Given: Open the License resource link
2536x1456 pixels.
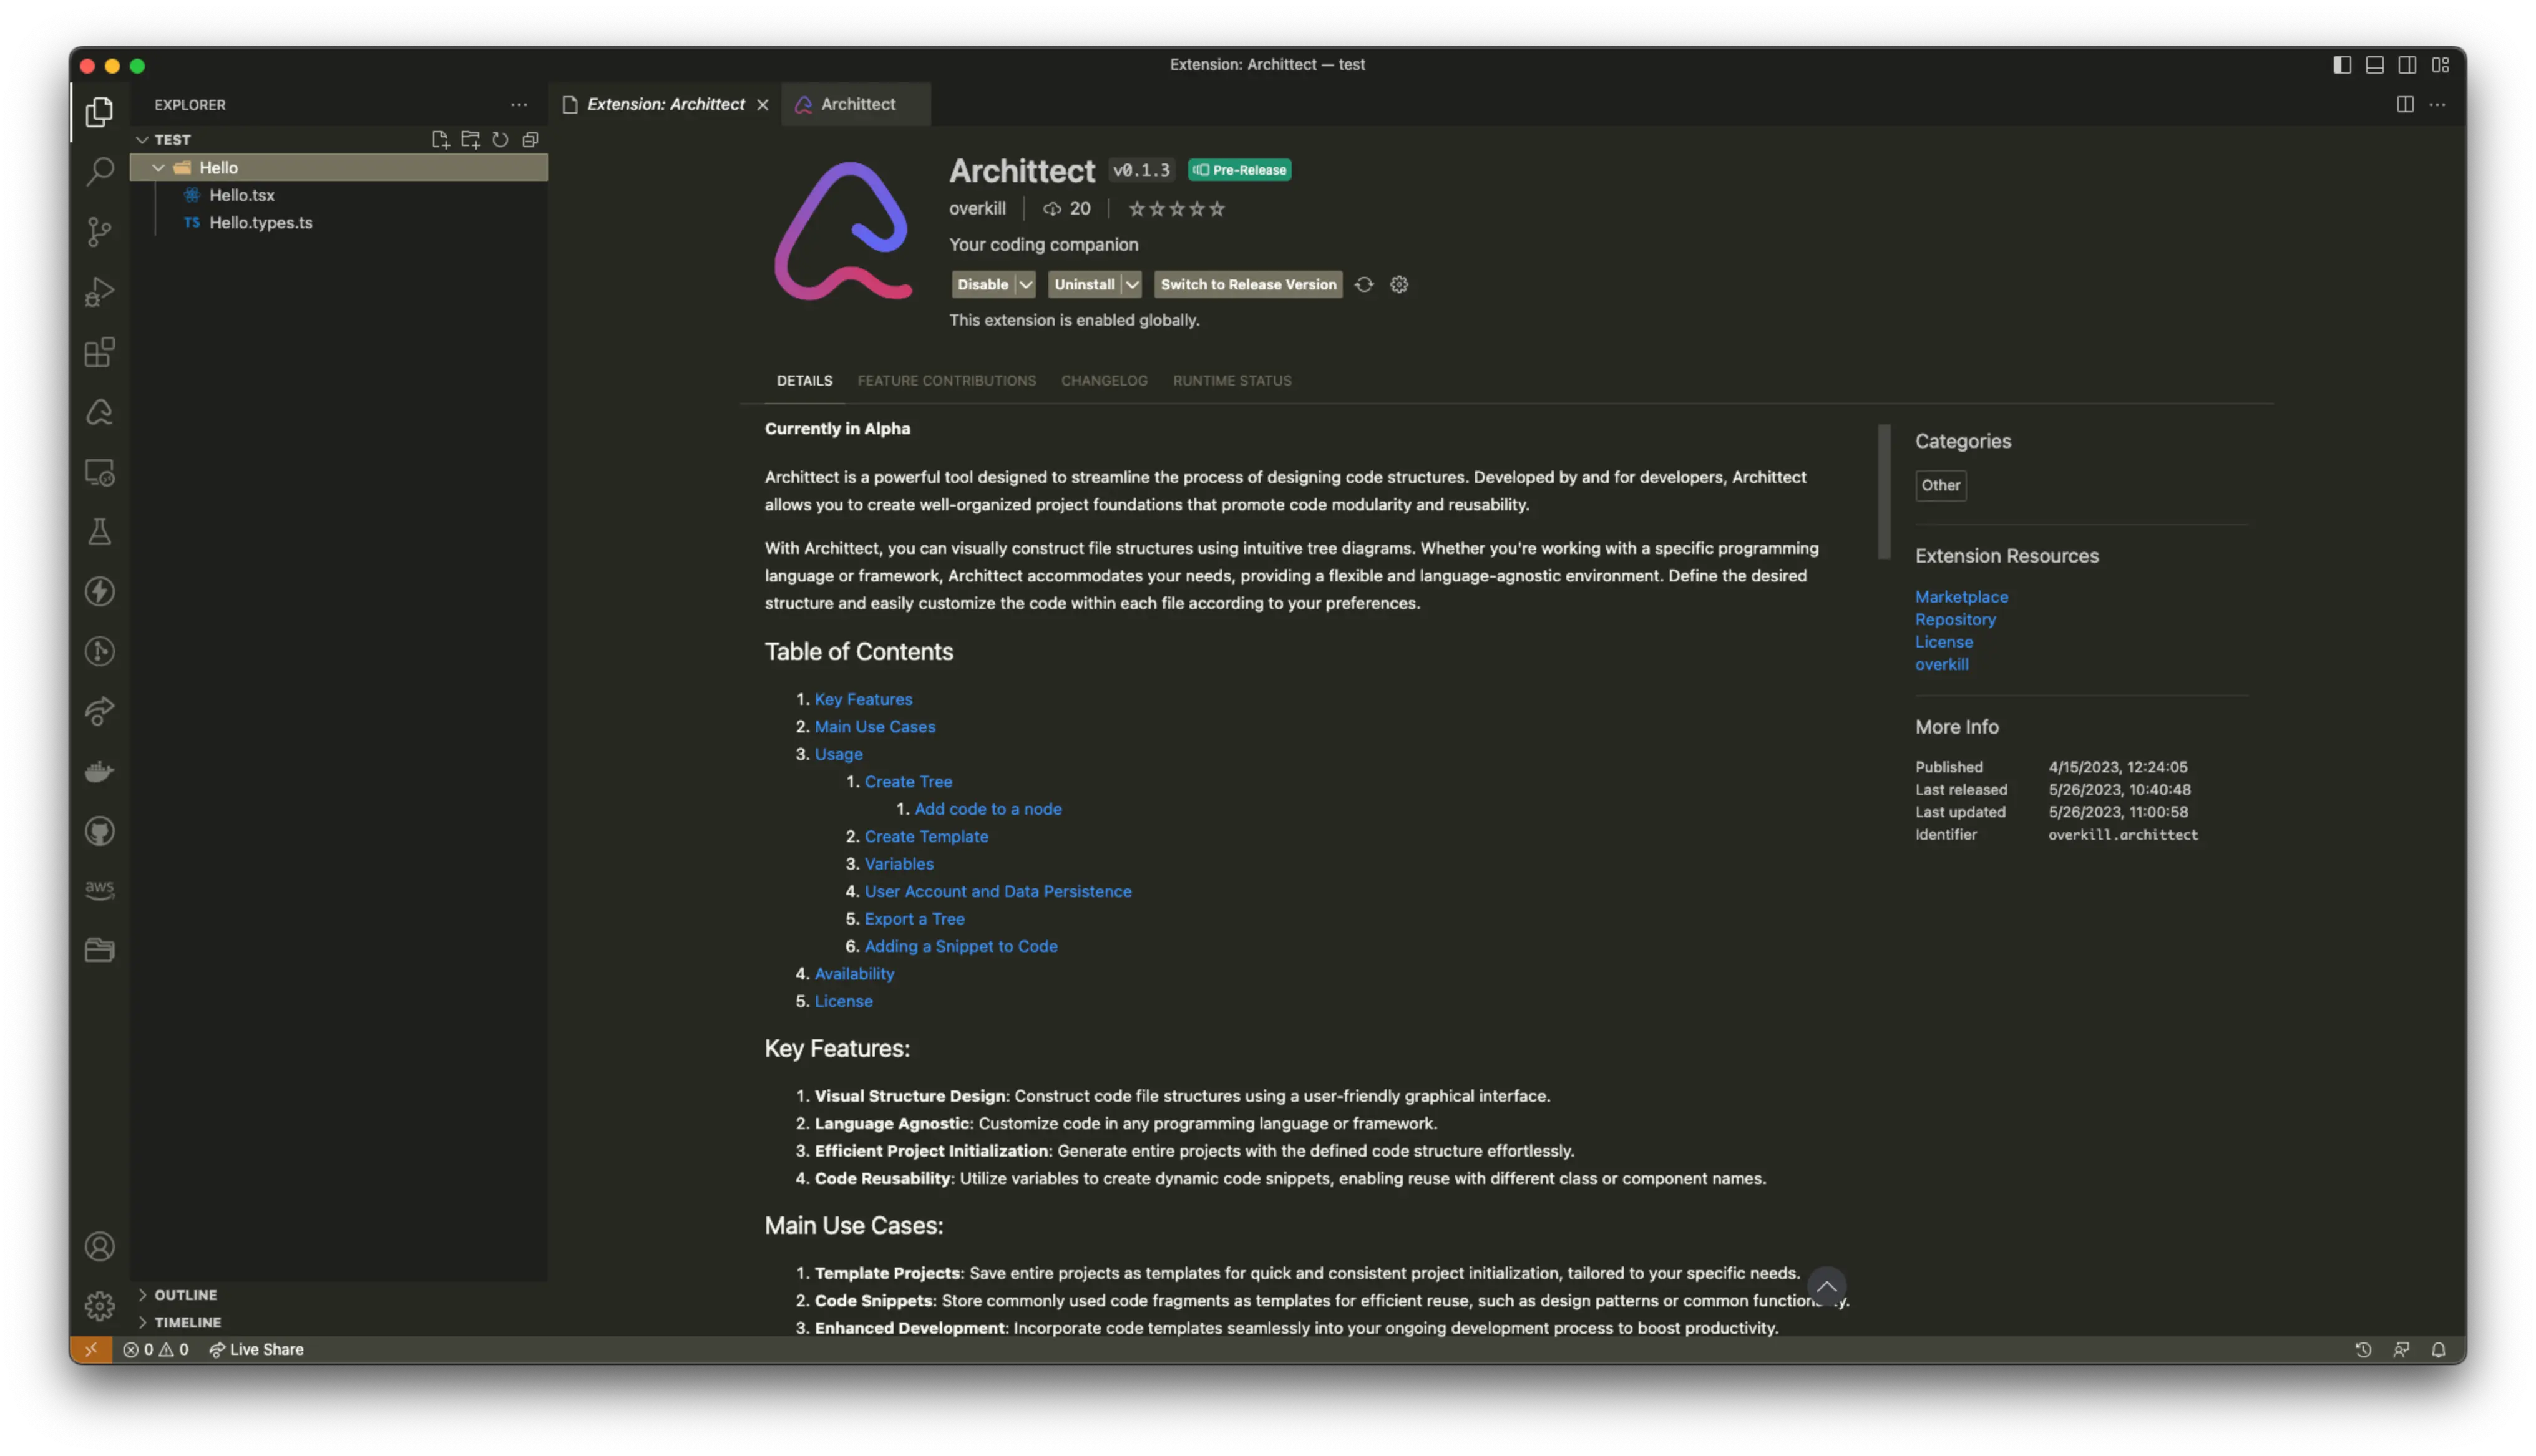Looking at the screenshot, I should click(1944, 642).
